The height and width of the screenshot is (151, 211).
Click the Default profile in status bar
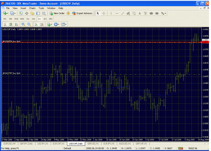tap(67, 148)
